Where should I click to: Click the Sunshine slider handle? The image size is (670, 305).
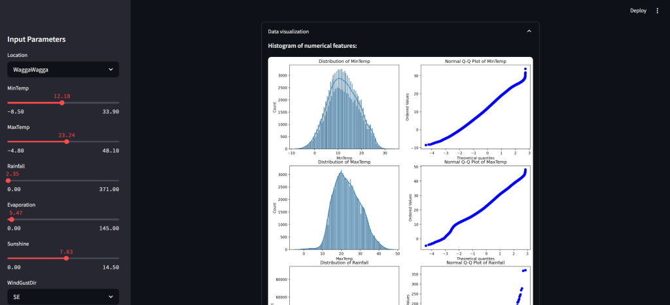click(66, 258)
